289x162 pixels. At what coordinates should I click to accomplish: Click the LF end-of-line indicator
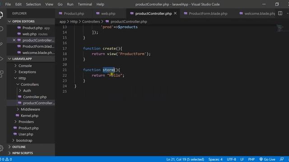click(242, 159)
